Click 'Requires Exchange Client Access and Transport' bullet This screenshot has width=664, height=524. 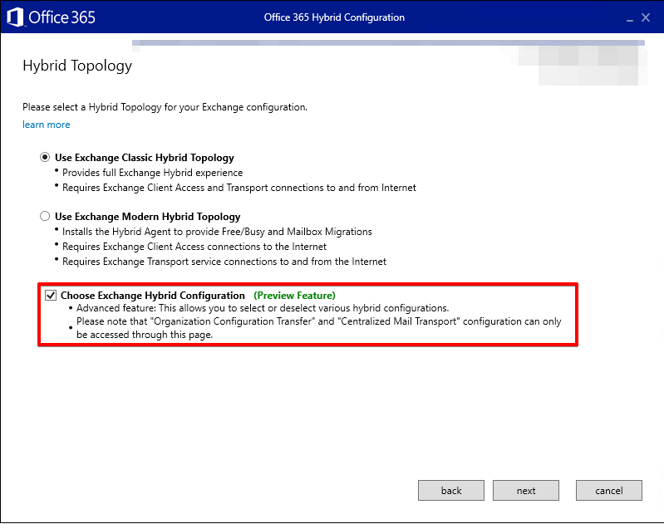239,188
